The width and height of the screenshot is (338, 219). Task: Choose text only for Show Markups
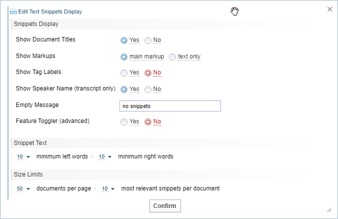[x=172, y=56]
